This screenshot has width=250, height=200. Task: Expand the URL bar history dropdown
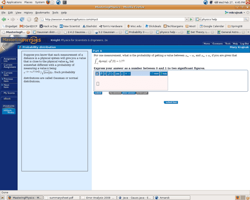pyautogui.click(x=187, y=19)
